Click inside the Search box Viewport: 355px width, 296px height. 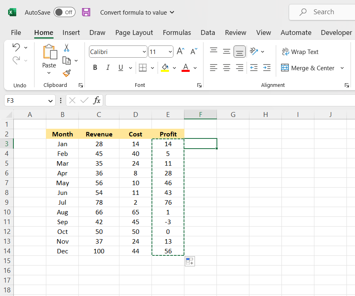324,12
